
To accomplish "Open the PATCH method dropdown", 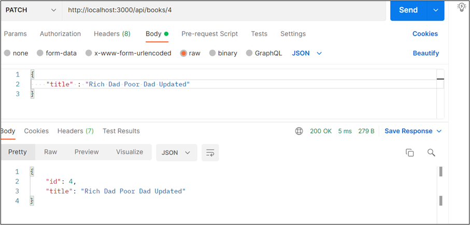I will (31, 10).
